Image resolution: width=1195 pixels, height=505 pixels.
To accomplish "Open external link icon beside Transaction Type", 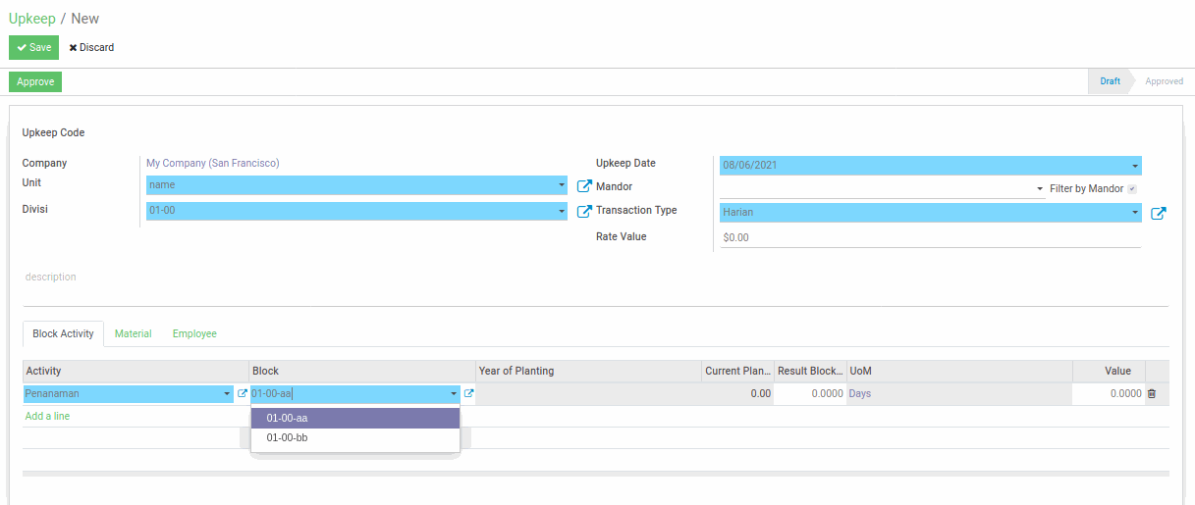I will click(1158, 214).
